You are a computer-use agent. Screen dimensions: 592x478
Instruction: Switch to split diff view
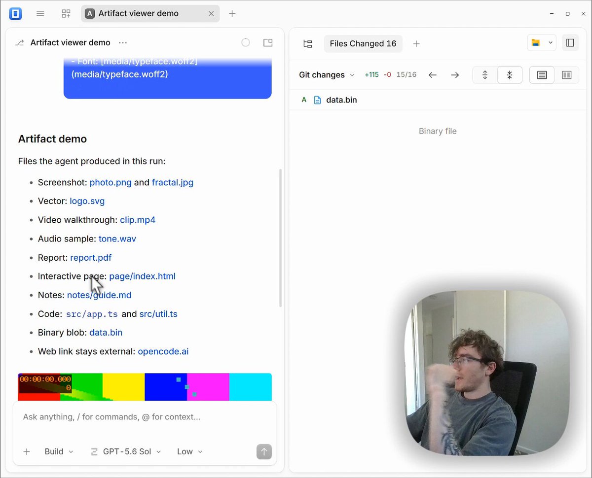[x=566, y=75]
